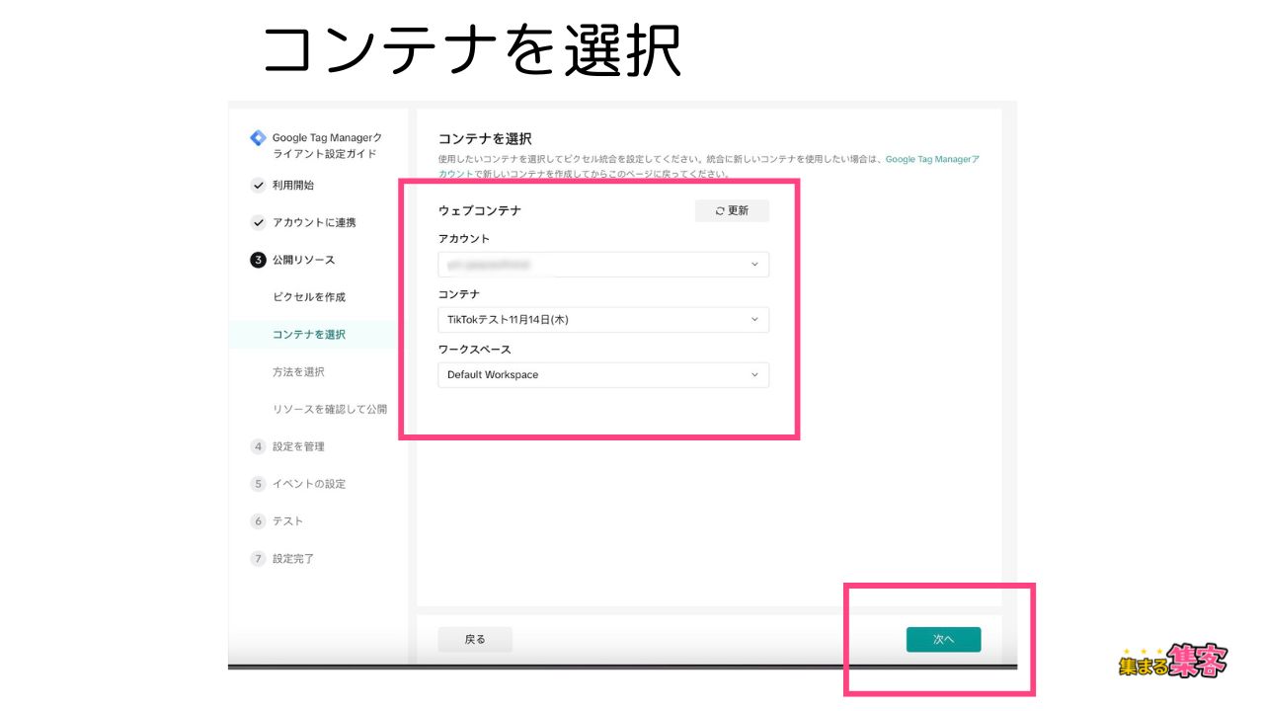Viewport: 1264px width, 711px height.
Task: Click the 更新 refresh button
Action: (732, 210)
